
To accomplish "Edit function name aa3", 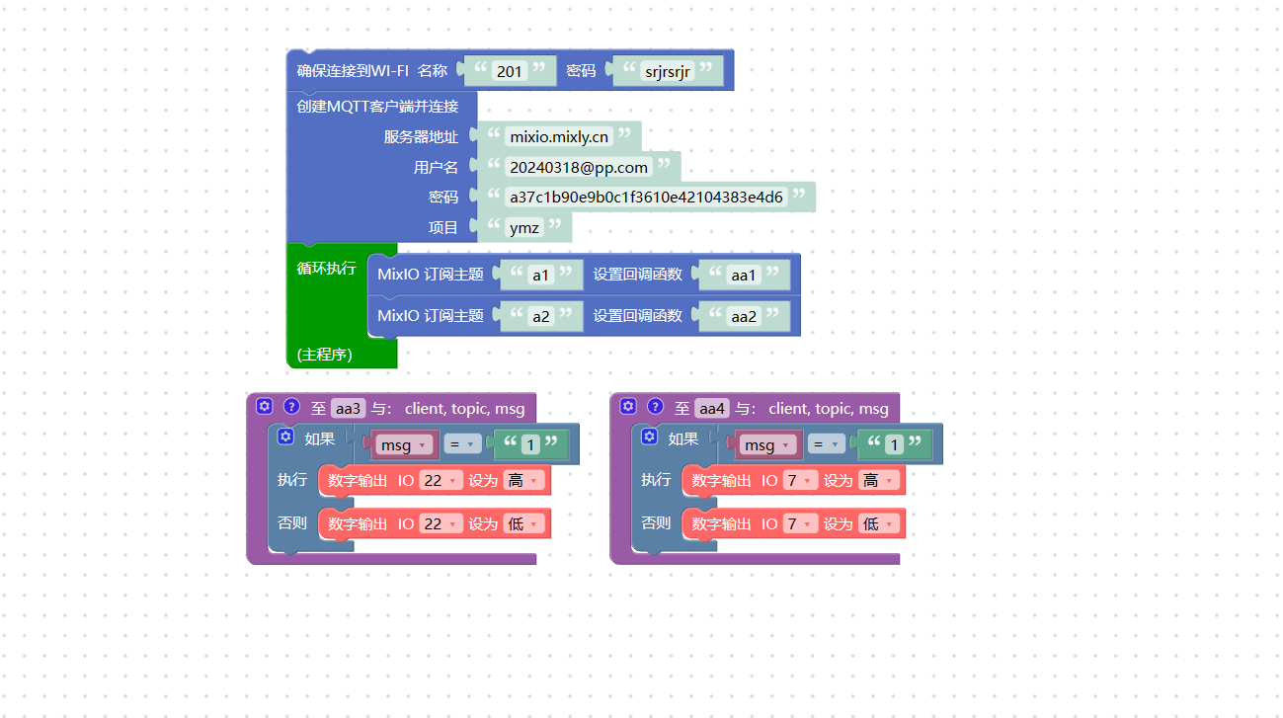I will 348,408.
